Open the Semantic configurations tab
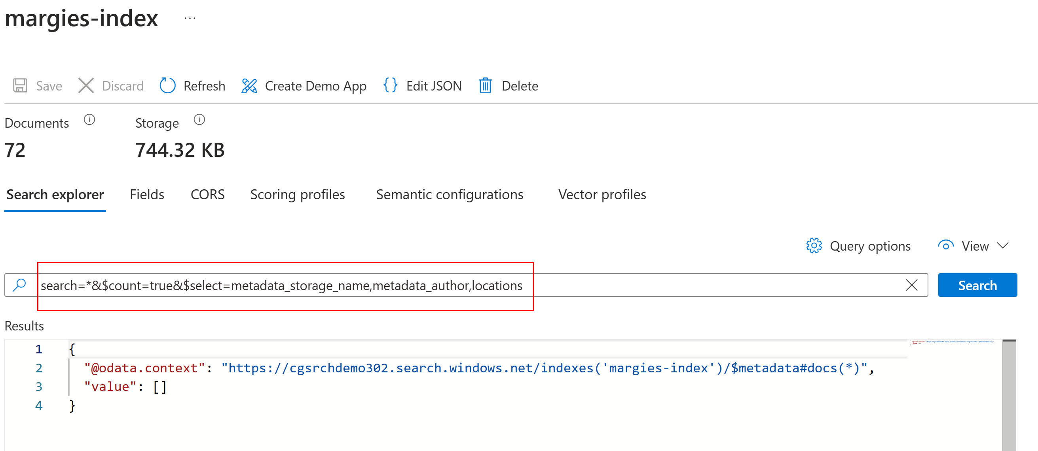 click(x=449, y=194)
